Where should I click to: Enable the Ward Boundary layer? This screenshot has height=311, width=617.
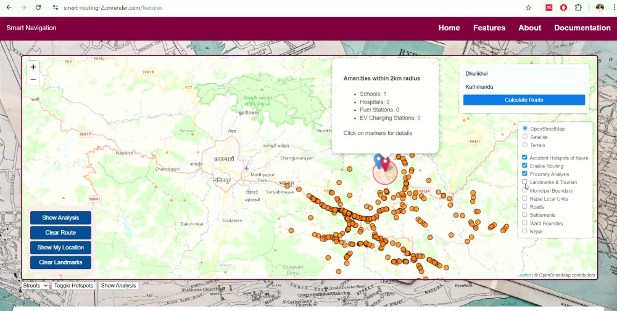(x=524, y=223)
